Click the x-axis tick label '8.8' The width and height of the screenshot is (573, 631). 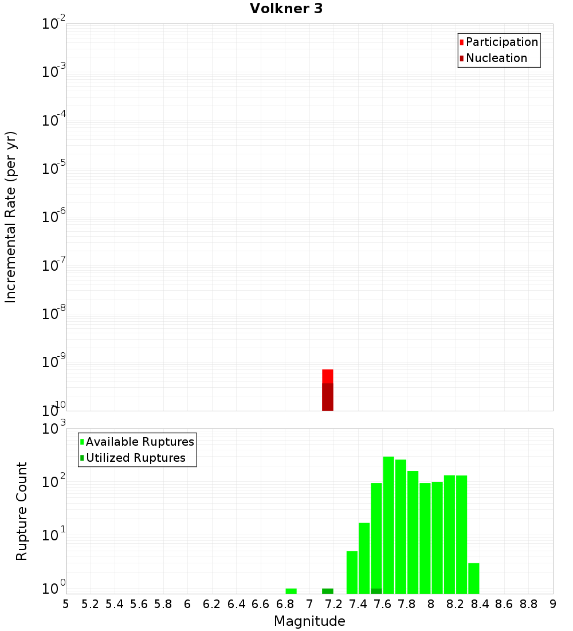[529, 605]
